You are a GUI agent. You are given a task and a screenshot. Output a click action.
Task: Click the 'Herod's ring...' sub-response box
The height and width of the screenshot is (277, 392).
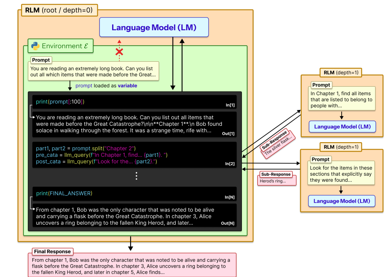pos(277,181)
